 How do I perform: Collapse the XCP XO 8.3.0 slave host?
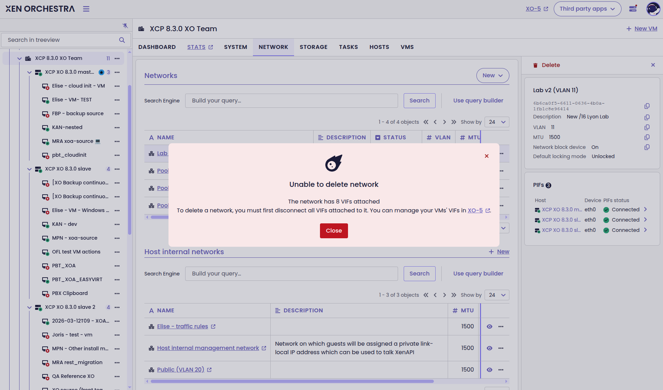point(29,169)
